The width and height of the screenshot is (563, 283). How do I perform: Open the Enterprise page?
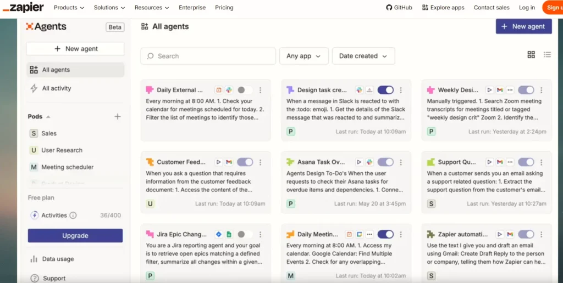point(192,8)
